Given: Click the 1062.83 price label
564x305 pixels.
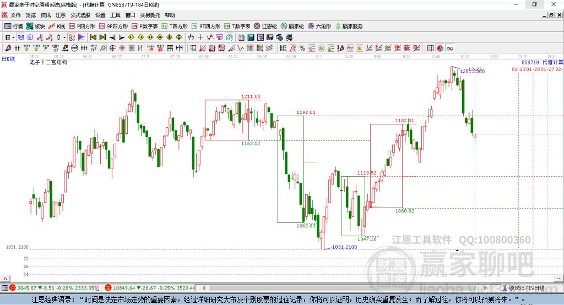Looking at the screenshot, I should (x=306, y=226).
